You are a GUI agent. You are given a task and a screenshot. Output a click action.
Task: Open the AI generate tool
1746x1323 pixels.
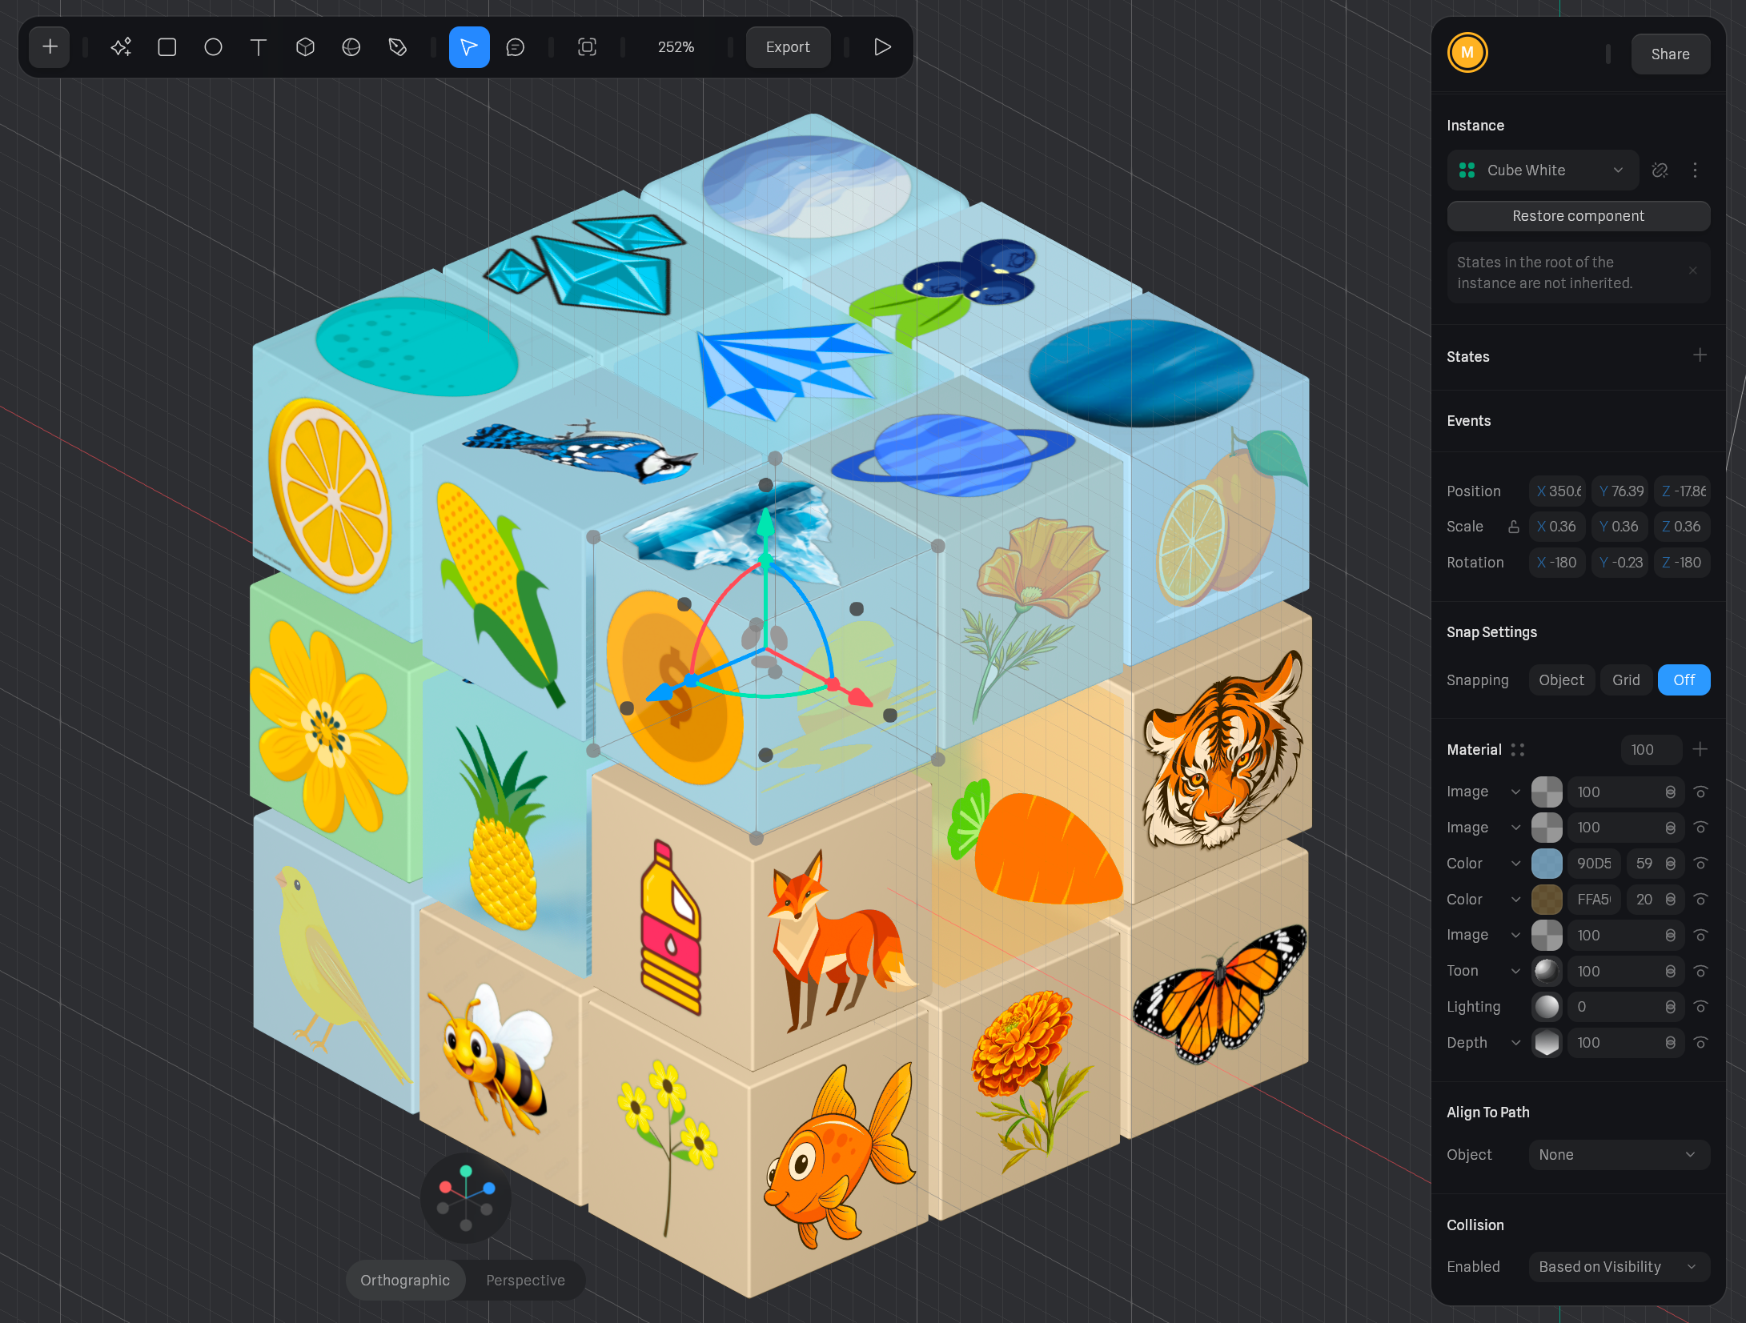pos(120,47)
